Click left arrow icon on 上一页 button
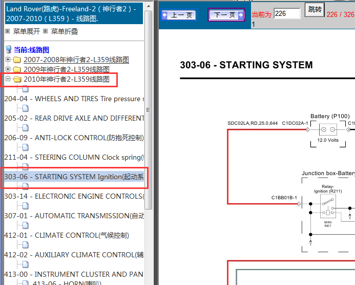Viewport: 355px width, 285px height. tap(165, 15)
